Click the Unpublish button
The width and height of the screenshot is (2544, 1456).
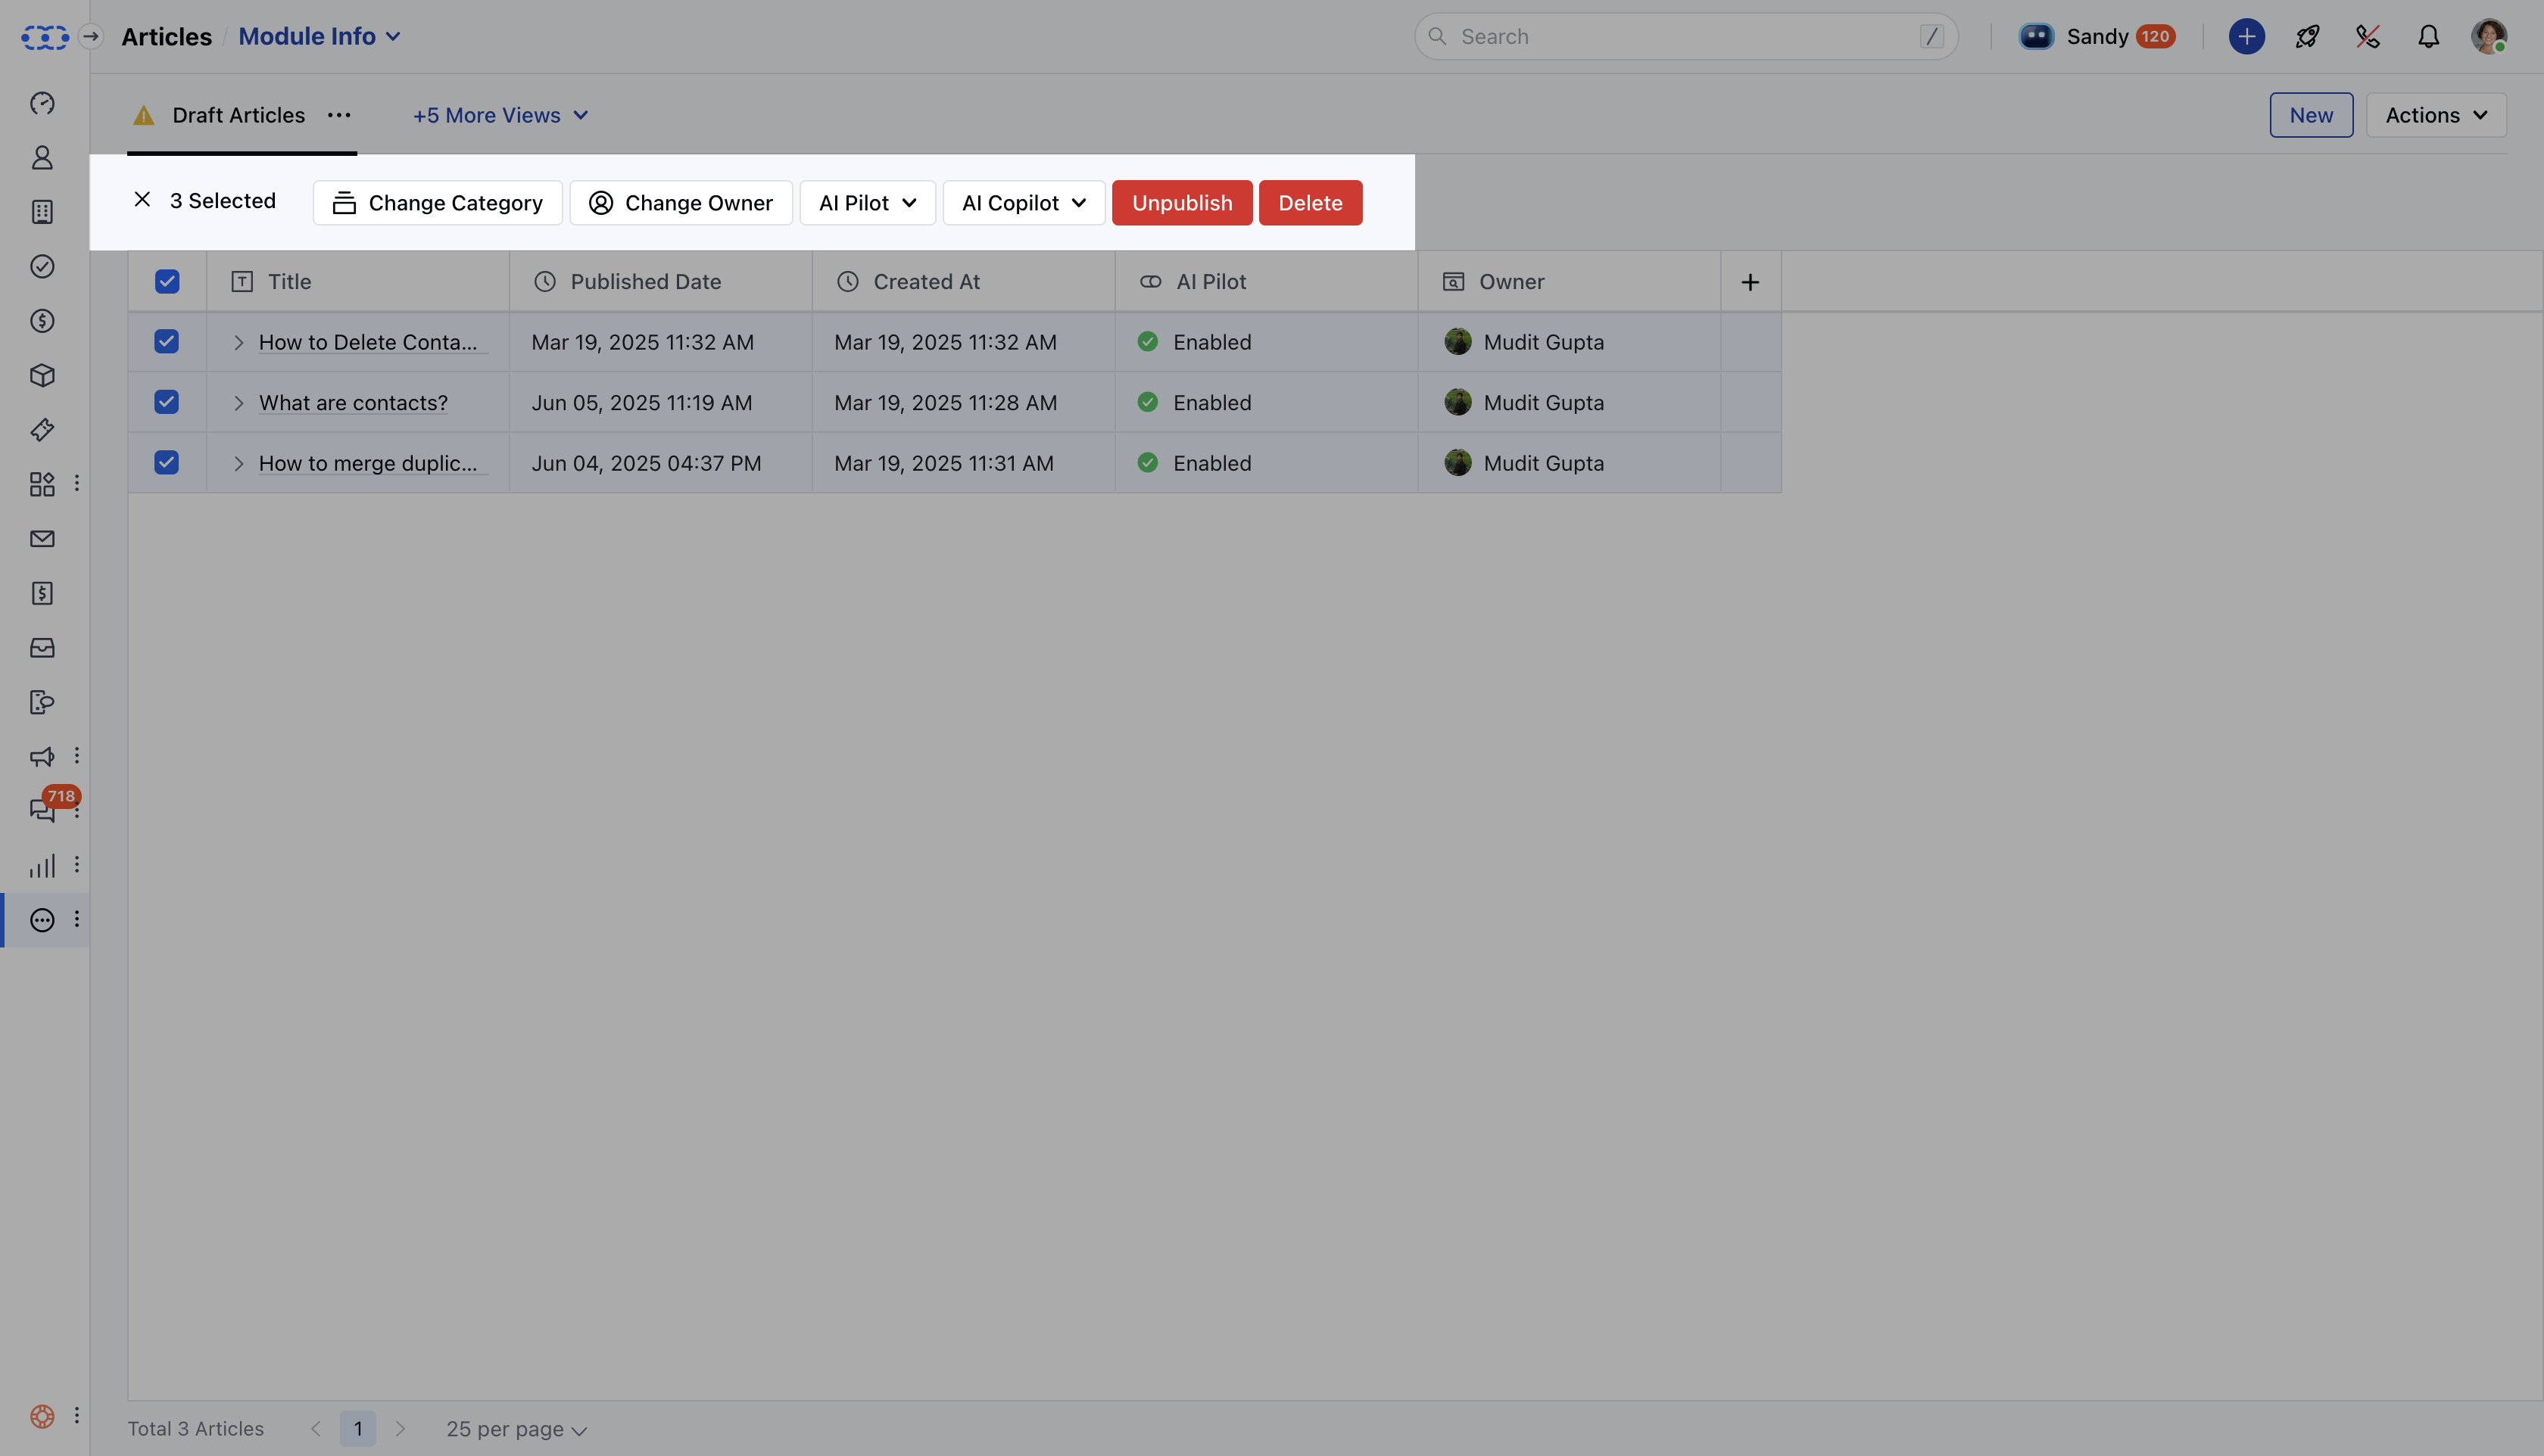pyautogui.click(x=1181, y=203)
